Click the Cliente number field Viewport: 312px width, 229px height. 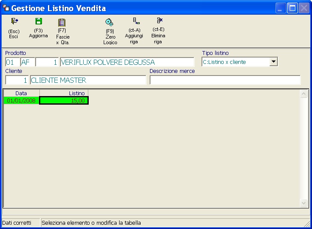[x=17, y=80]
